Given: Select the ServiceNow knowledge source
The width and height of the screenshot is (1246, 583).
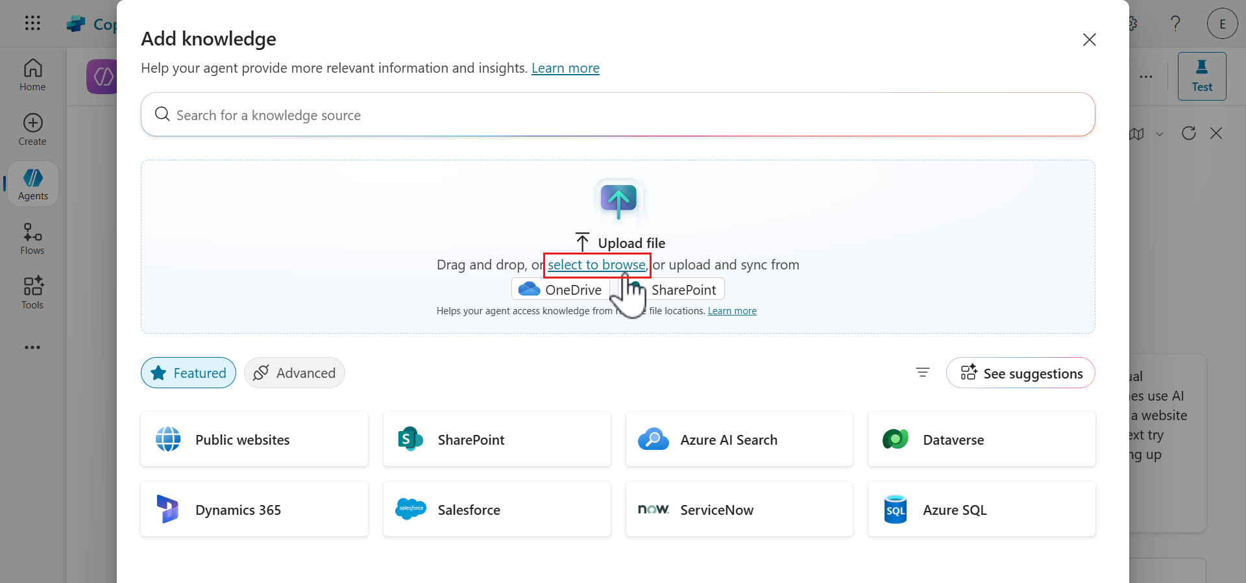Looking at the screenshot, I should pyautogui.click(x=740, y=509).
